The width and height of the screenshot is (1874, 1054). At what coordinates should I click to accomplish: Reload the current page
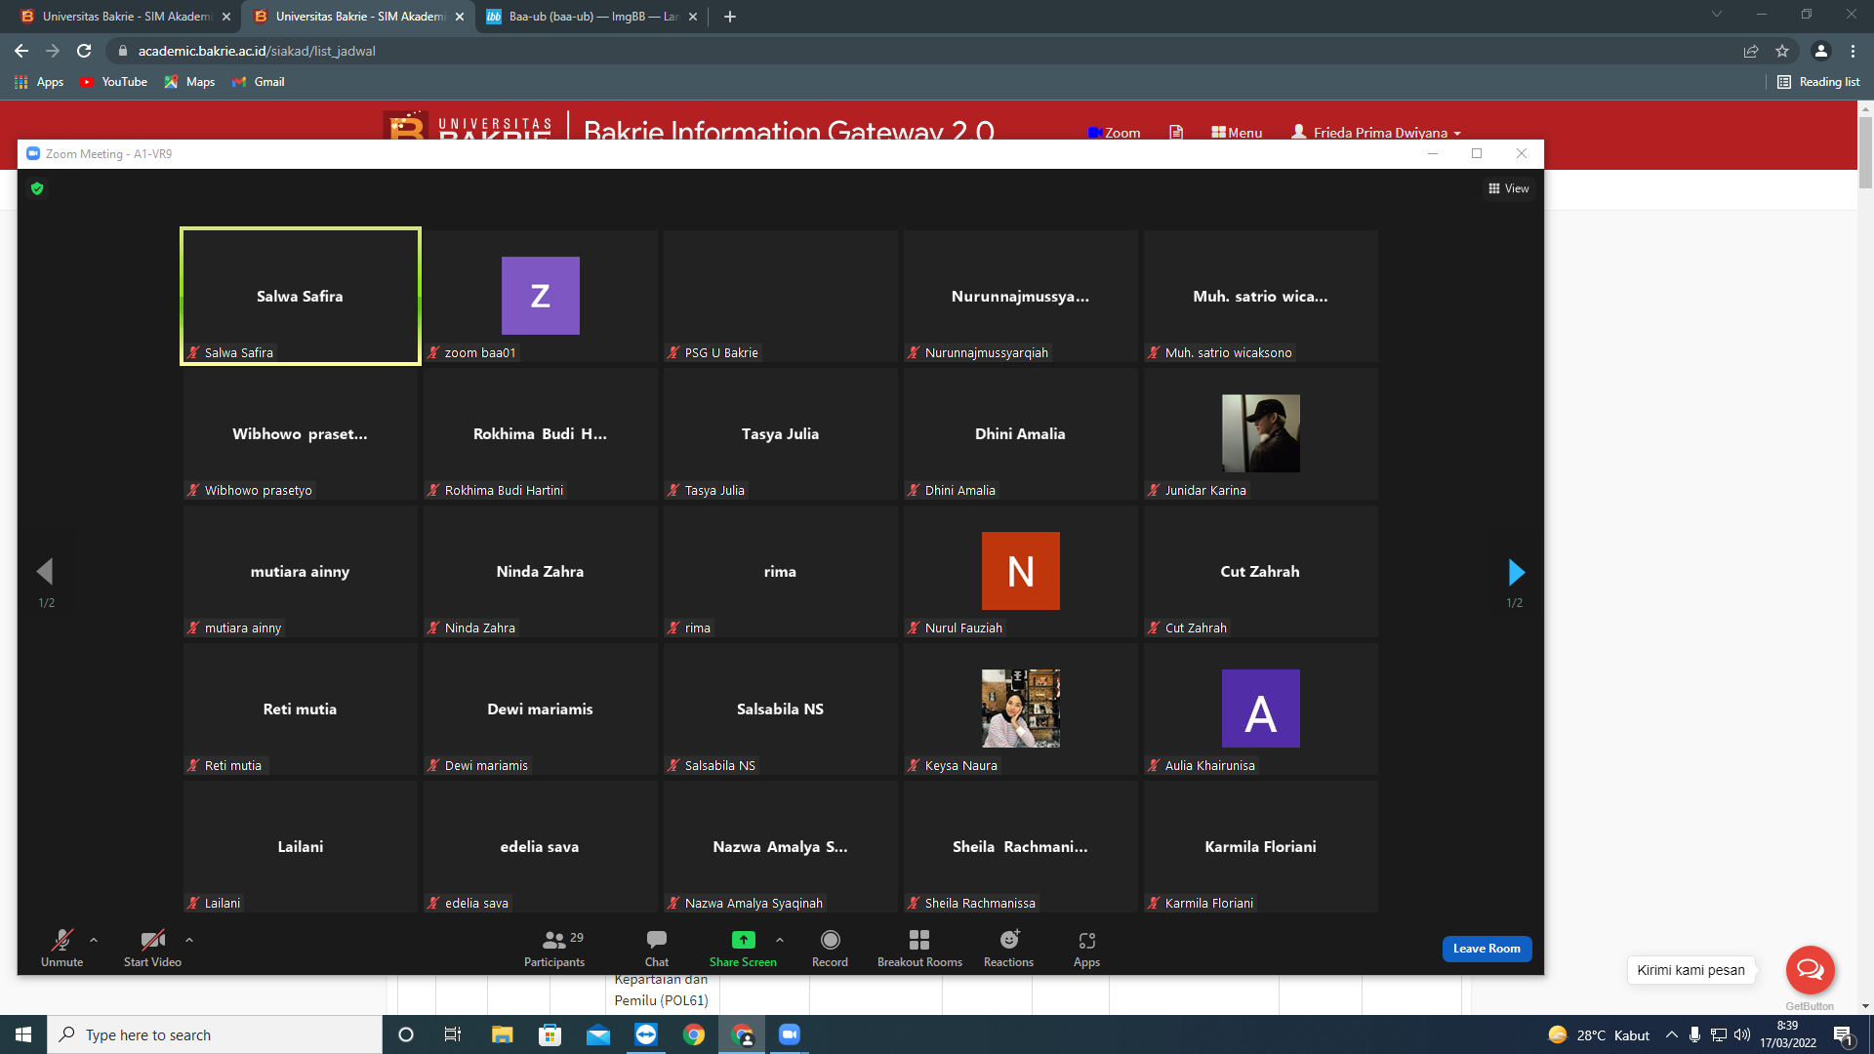pyautogui.click(x=84, y=51)
